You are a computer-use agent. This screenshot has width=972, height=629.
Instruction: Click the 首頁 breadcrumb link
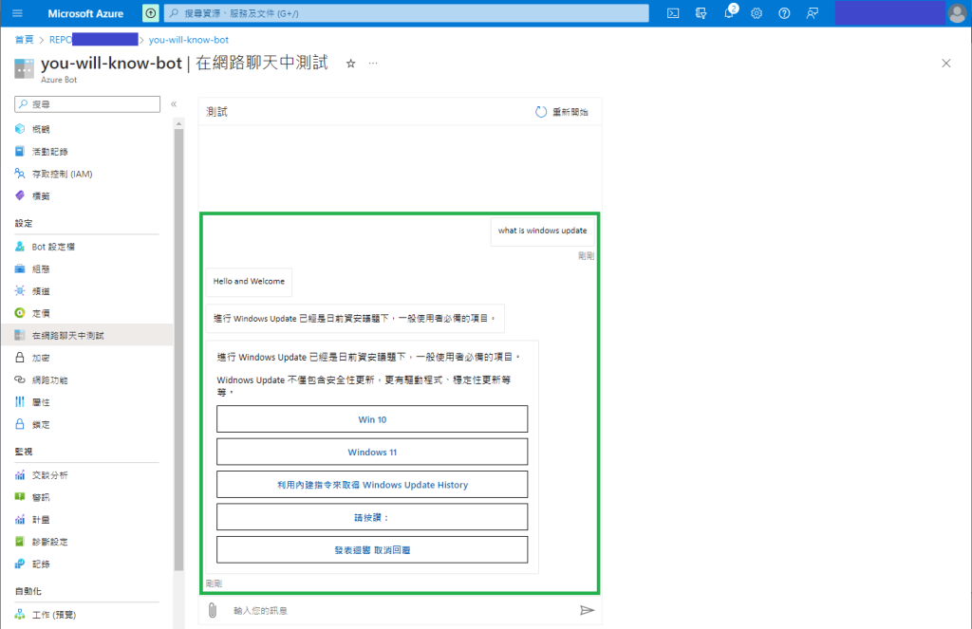(25, 40)
